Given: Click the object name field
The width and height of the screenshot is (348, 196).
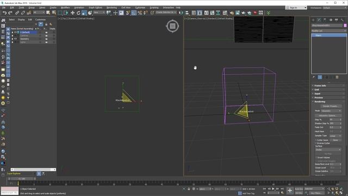Looking at the screenshot, I should (327, 26).
